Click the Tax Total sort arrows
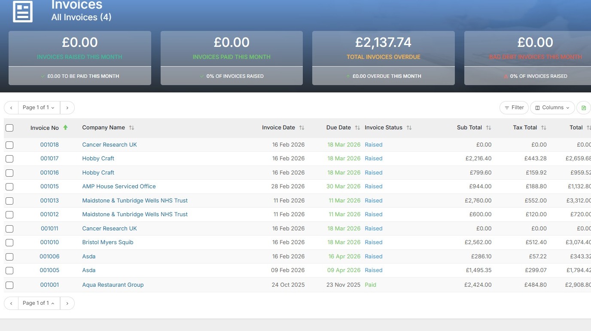 coord(544,128)
